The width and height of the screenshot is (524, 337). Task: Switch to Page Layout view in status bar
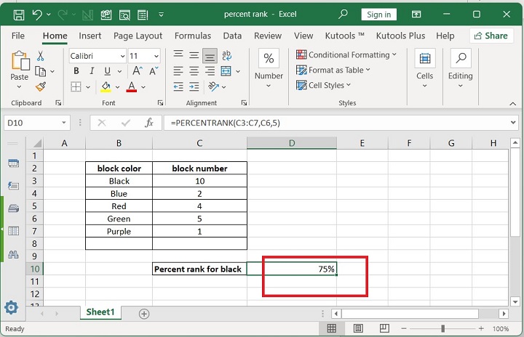tap(359, 329)
